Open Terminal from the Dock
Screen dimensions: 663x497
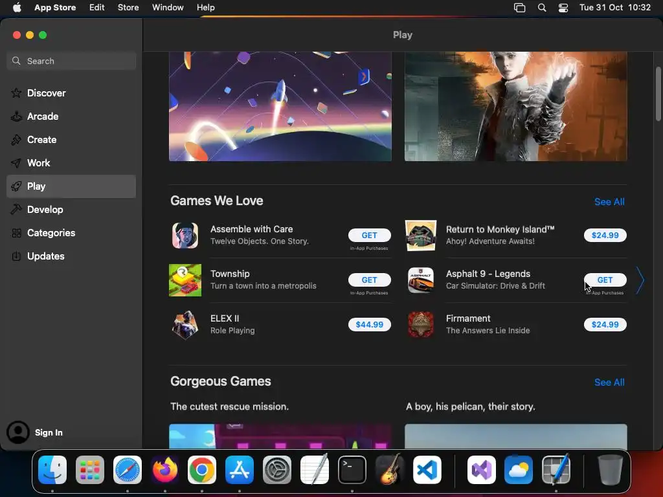coord(352,470)
